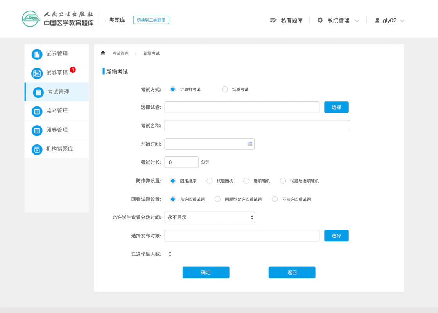Expand the 系统管理 menu
The height and width of the screenshot is (313, 438).
tap(338, 20)
